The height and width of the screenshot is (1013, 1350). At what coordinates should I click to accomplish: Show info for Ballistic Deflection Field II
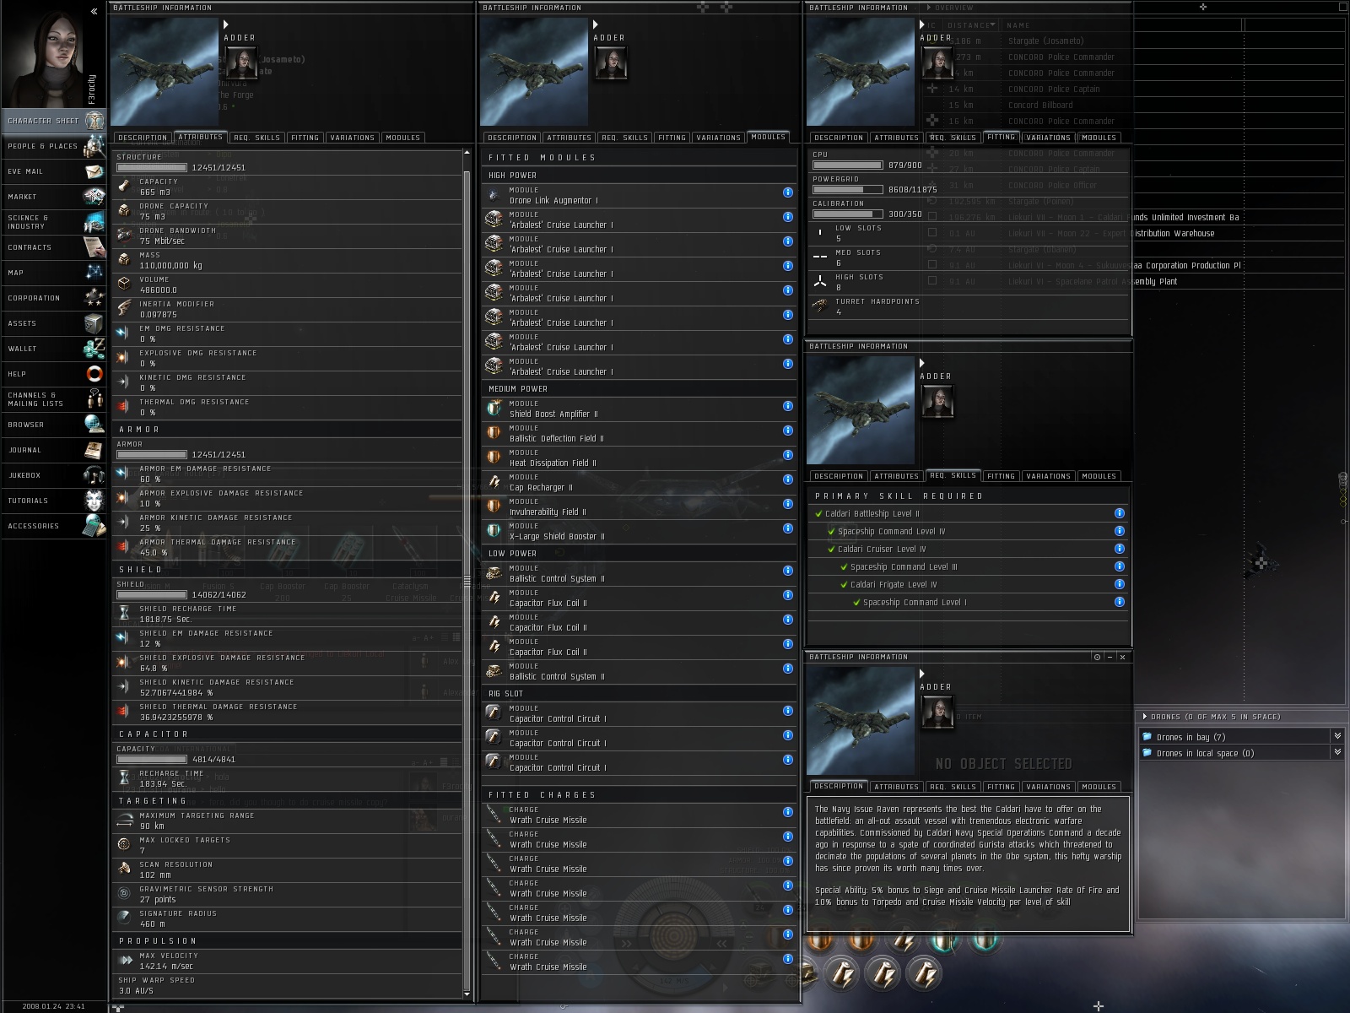click(x=787, y=431)
